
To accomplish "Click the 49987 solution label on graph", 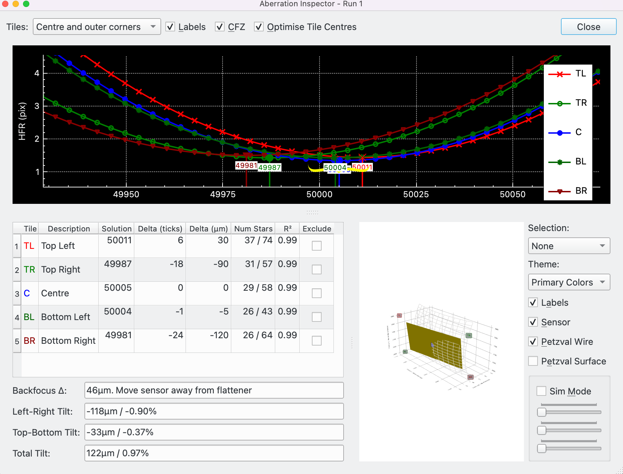I will point(269,168).
